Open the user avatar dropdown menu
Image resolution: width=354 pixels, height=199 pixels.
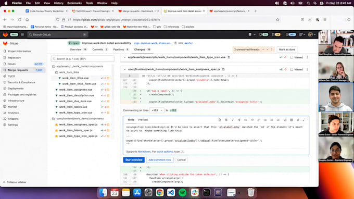[312, 34]
